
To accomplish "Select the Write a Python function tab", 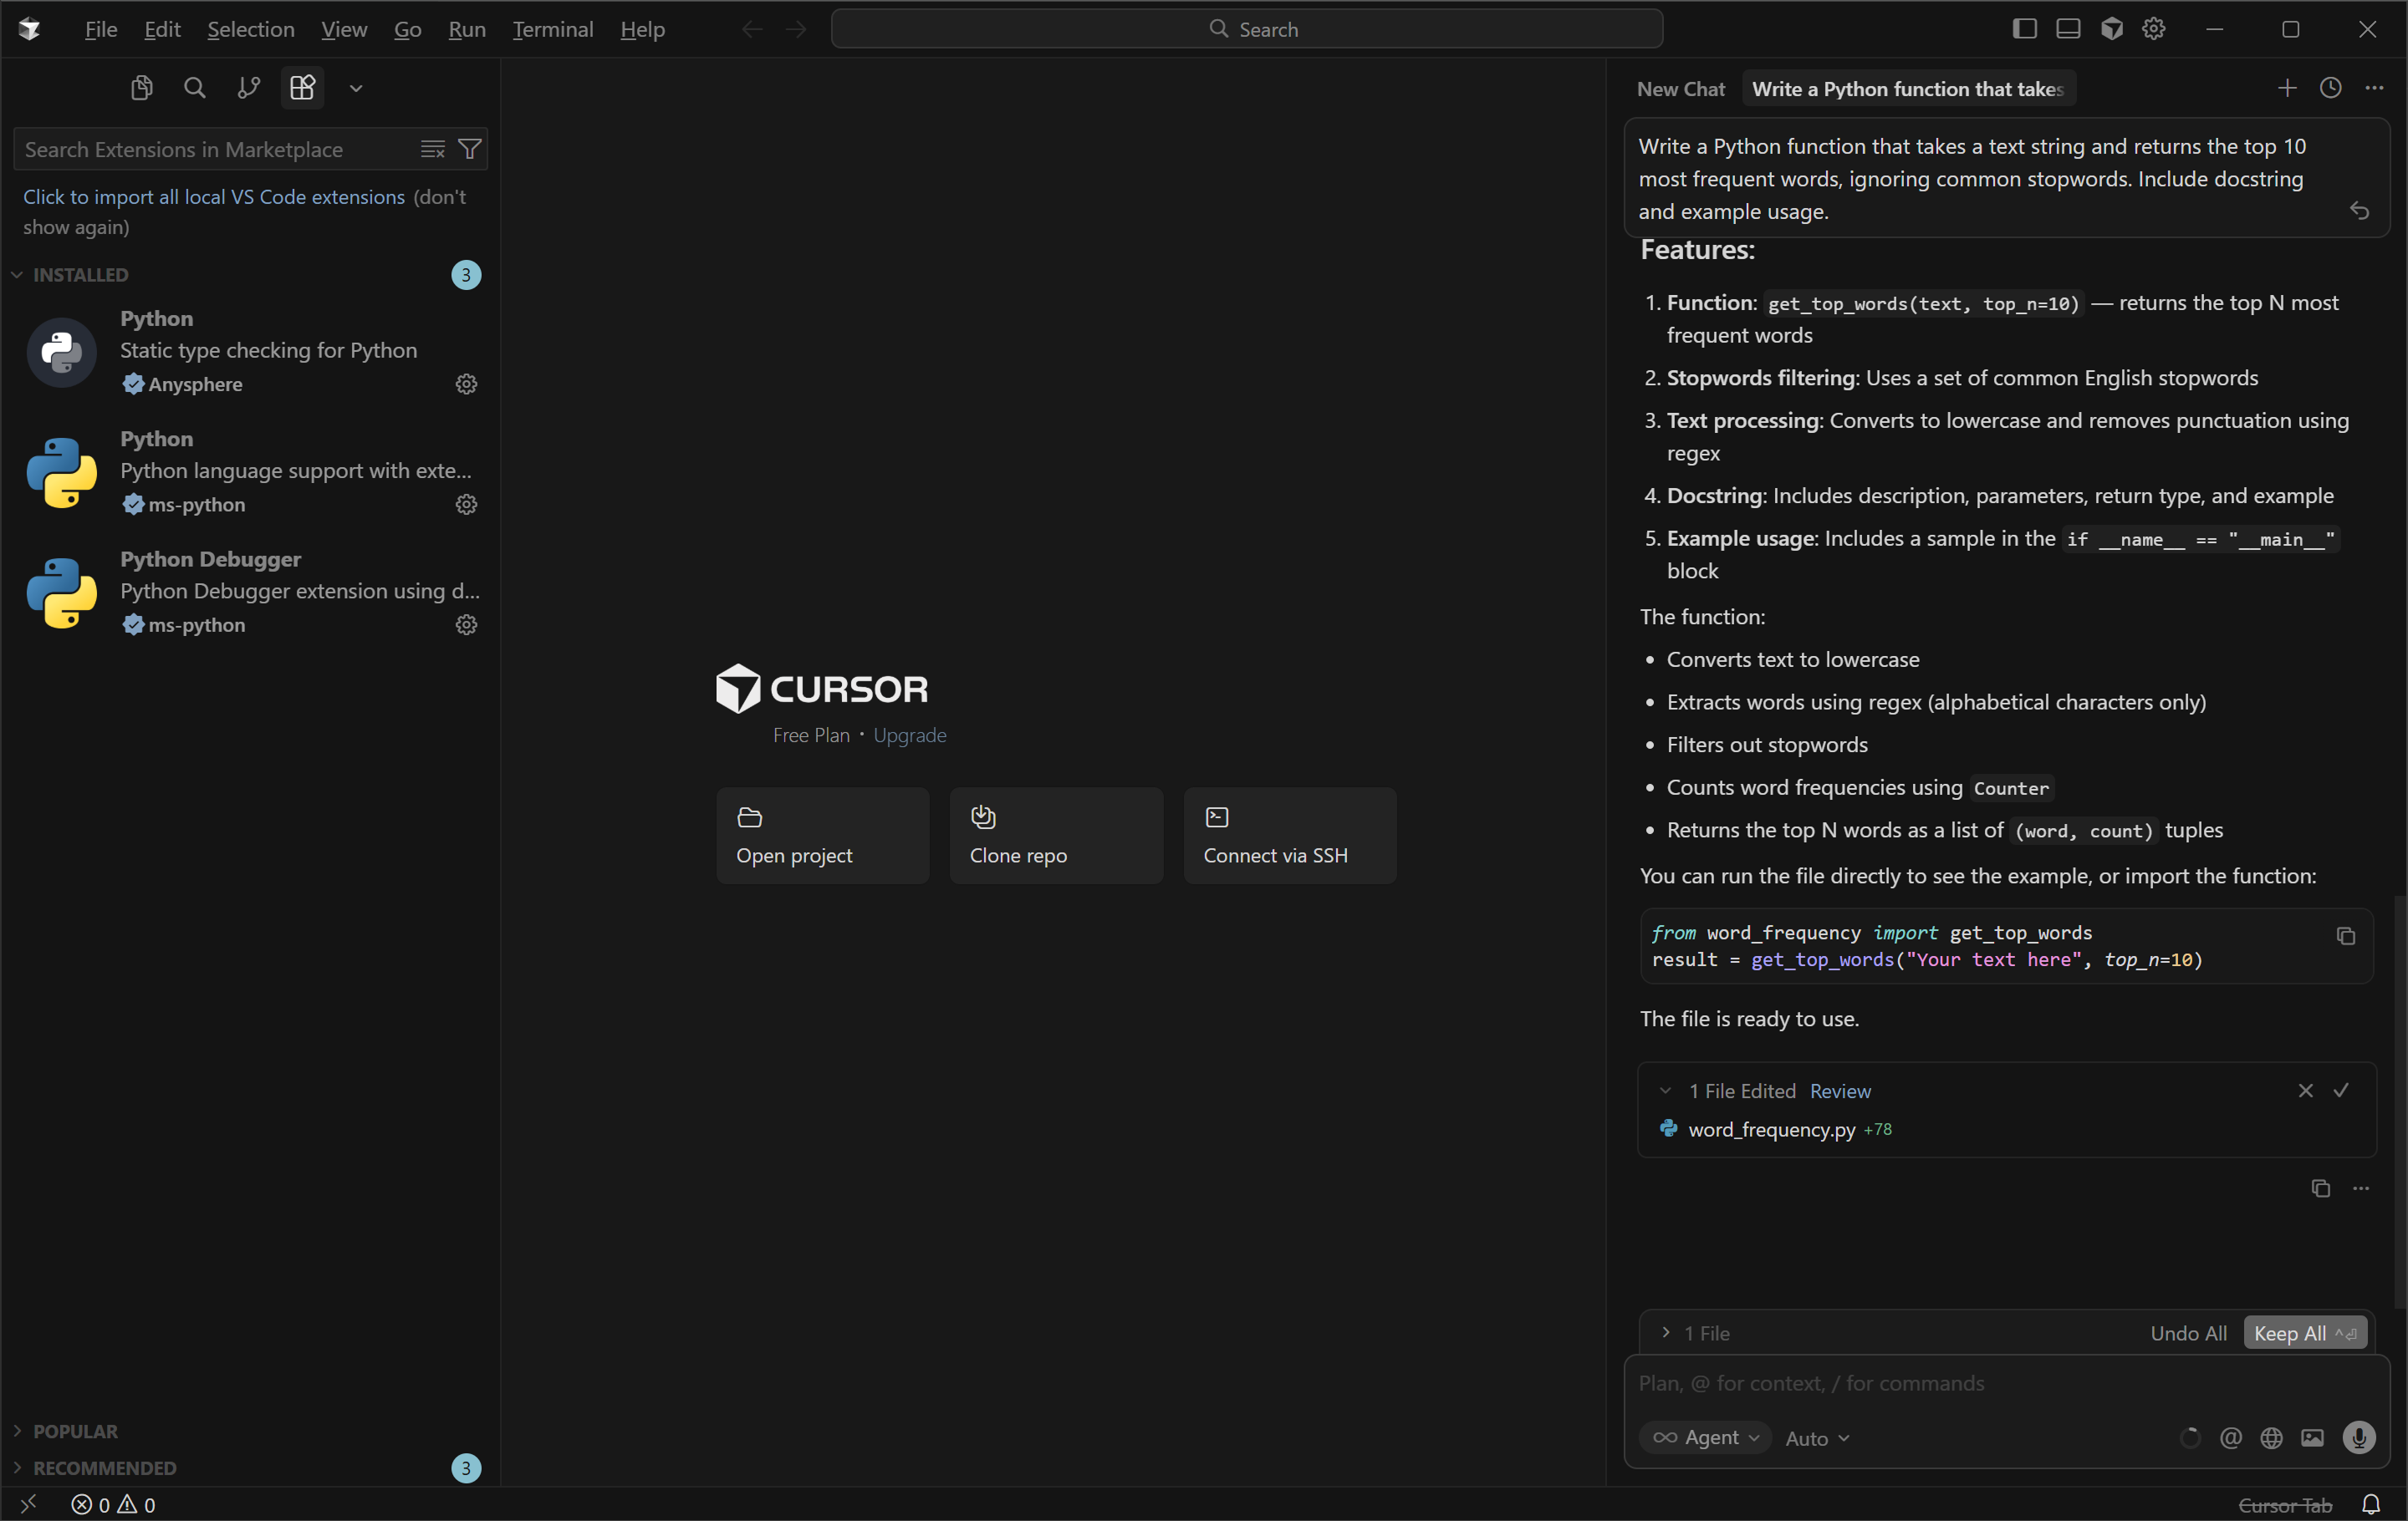I will click(1908, 89).
